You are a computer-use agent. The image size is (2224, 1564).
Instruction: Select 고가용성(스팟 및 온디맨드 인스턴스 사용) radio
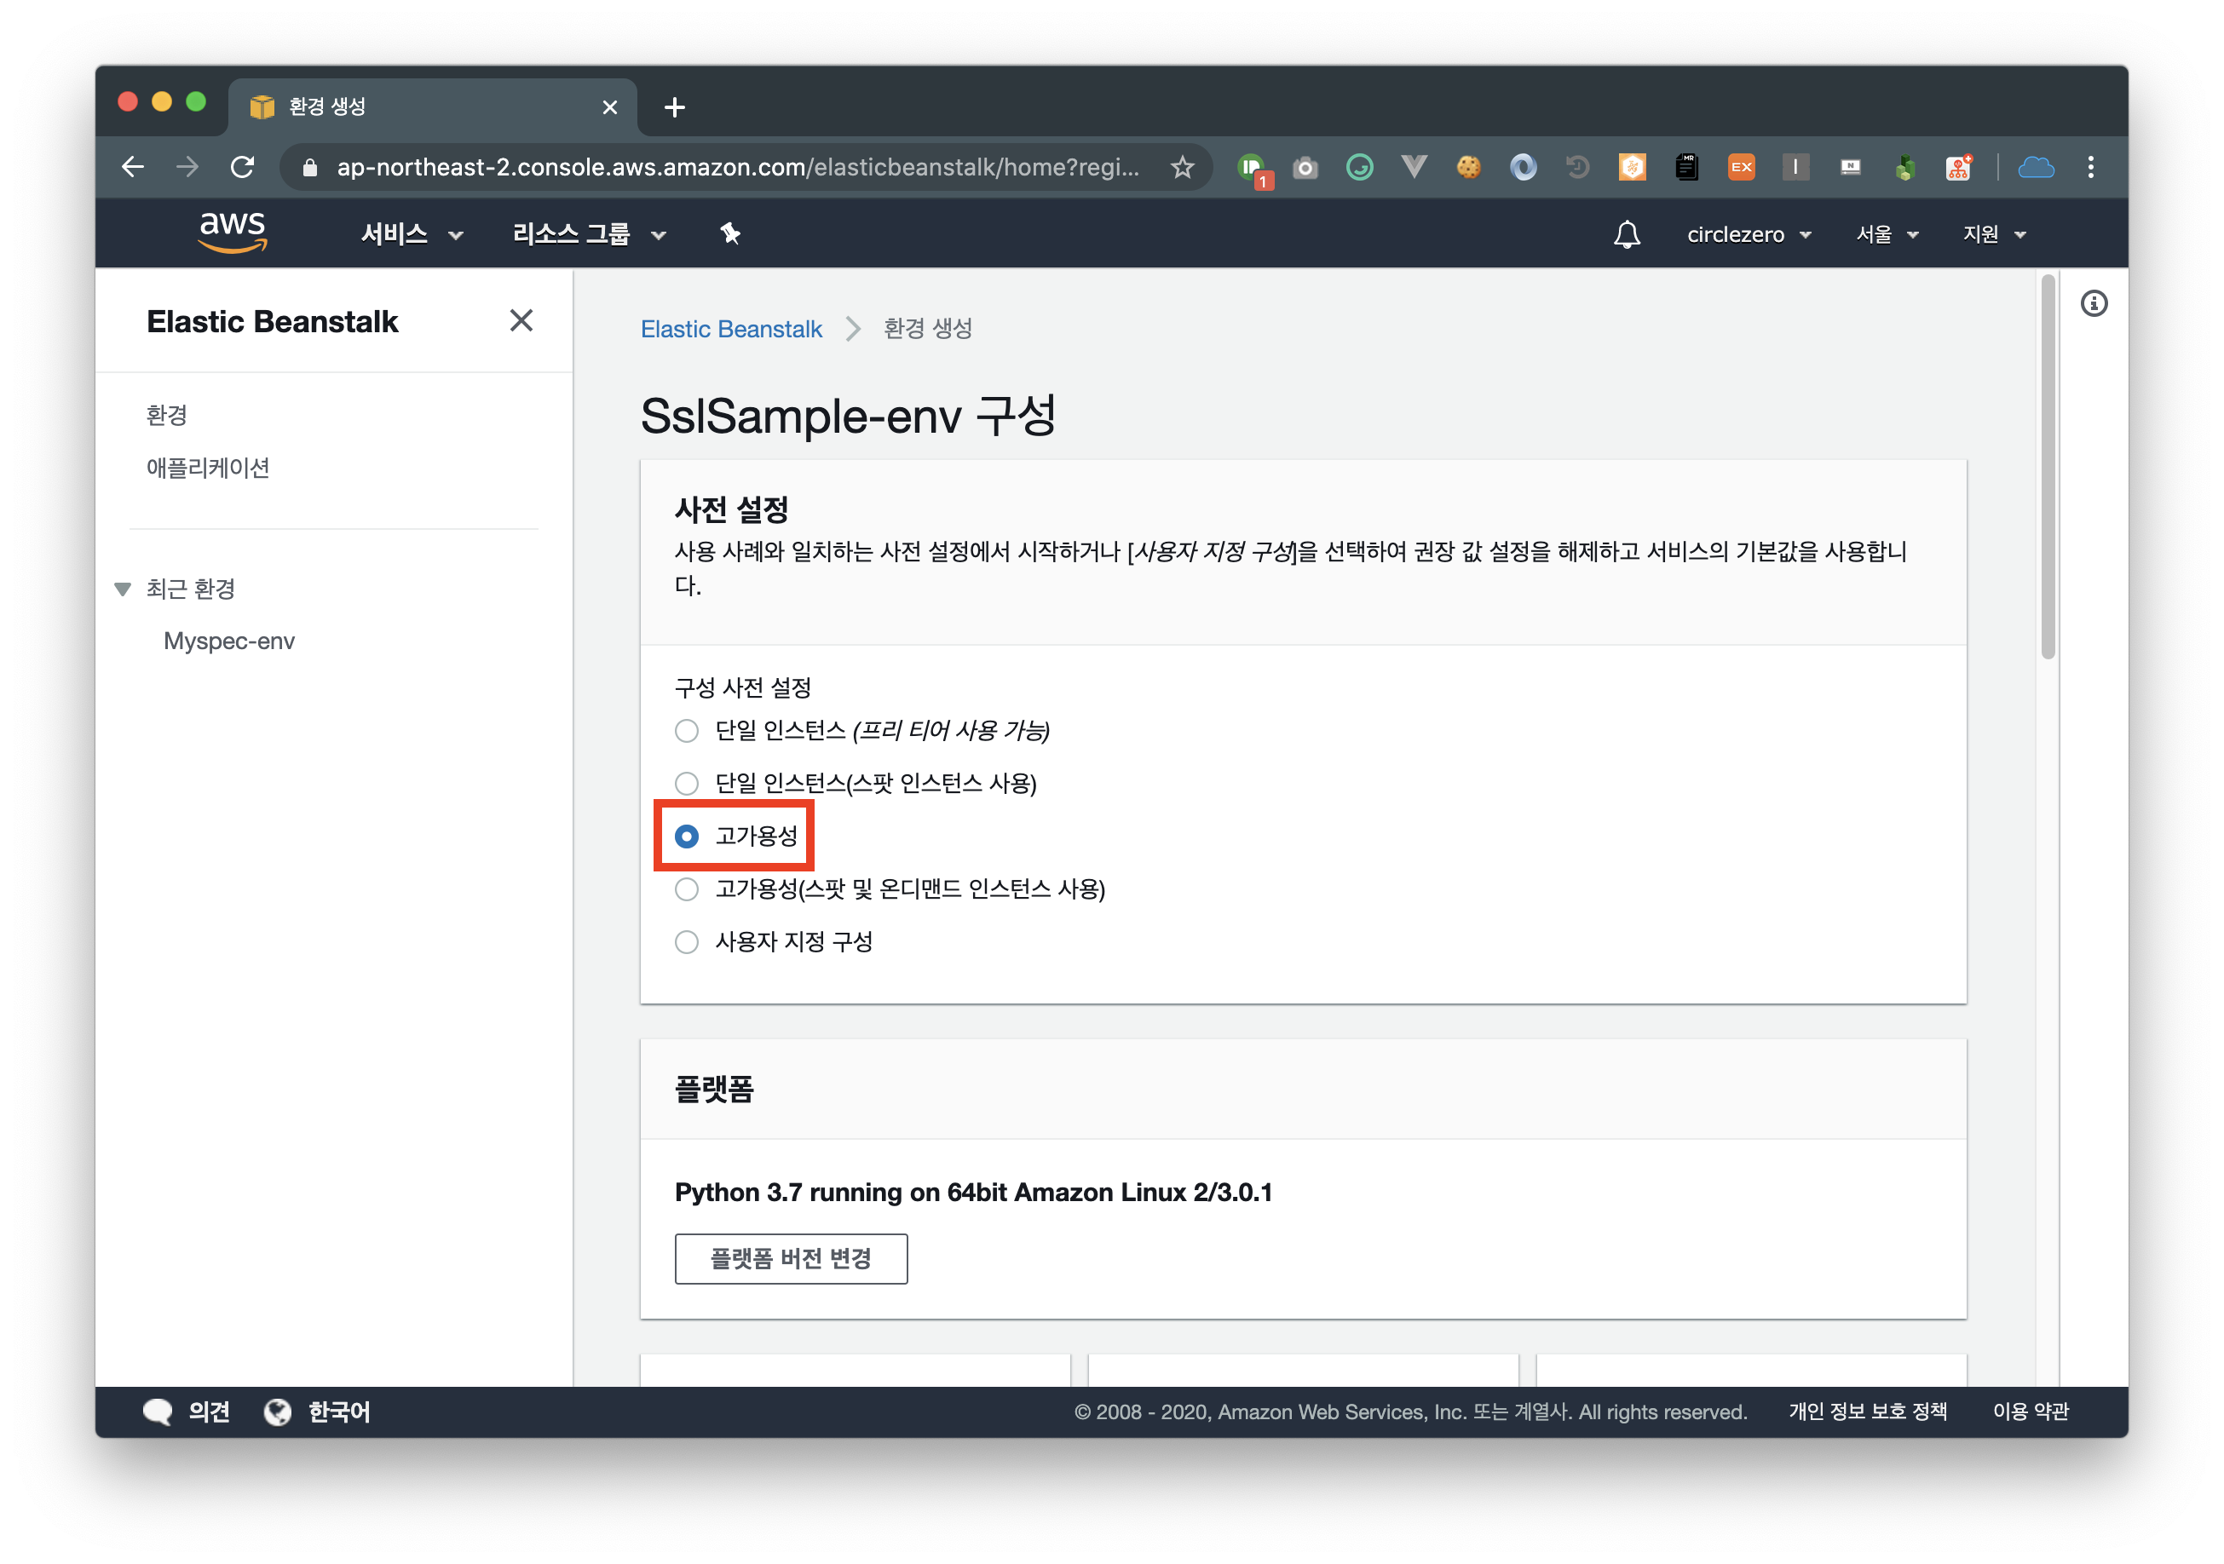pos(687,889)
